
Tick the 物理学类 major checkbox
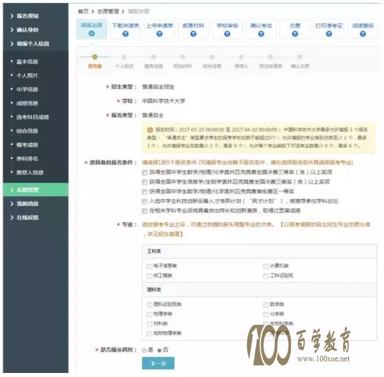150,314
